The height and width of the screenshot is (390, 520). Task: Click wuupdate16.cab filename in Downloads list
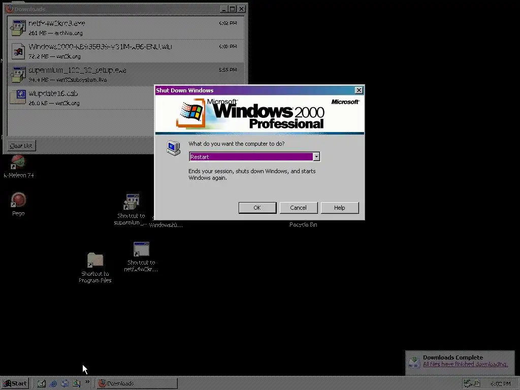tap(53, 93)
